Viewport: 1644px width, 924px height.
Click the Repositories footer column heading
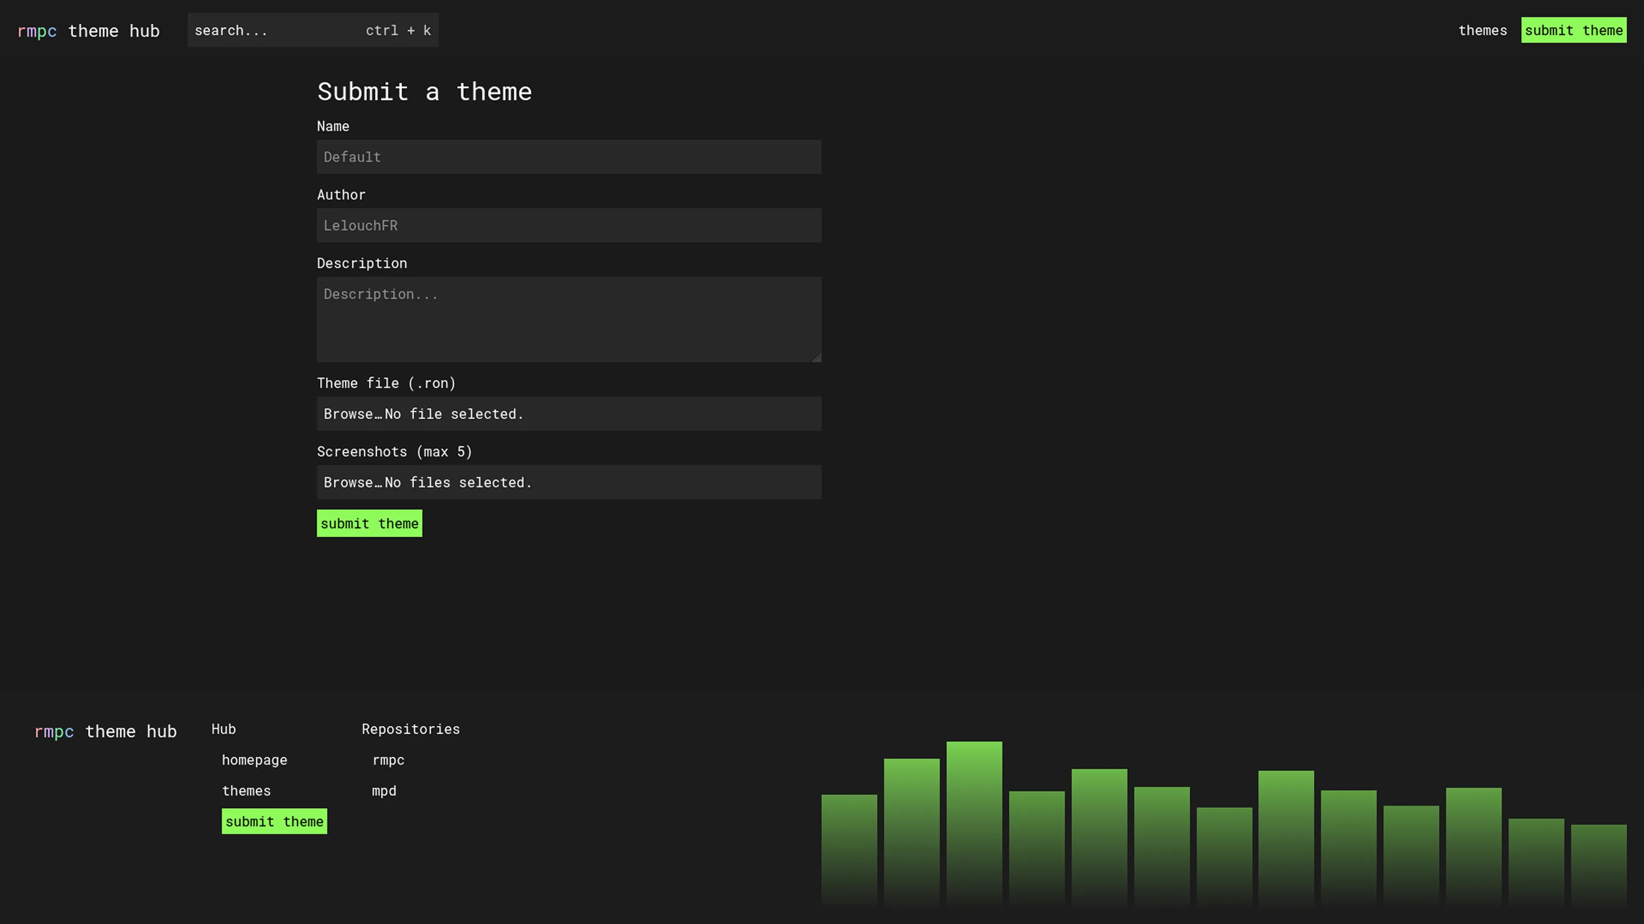[x=410, y=729]
